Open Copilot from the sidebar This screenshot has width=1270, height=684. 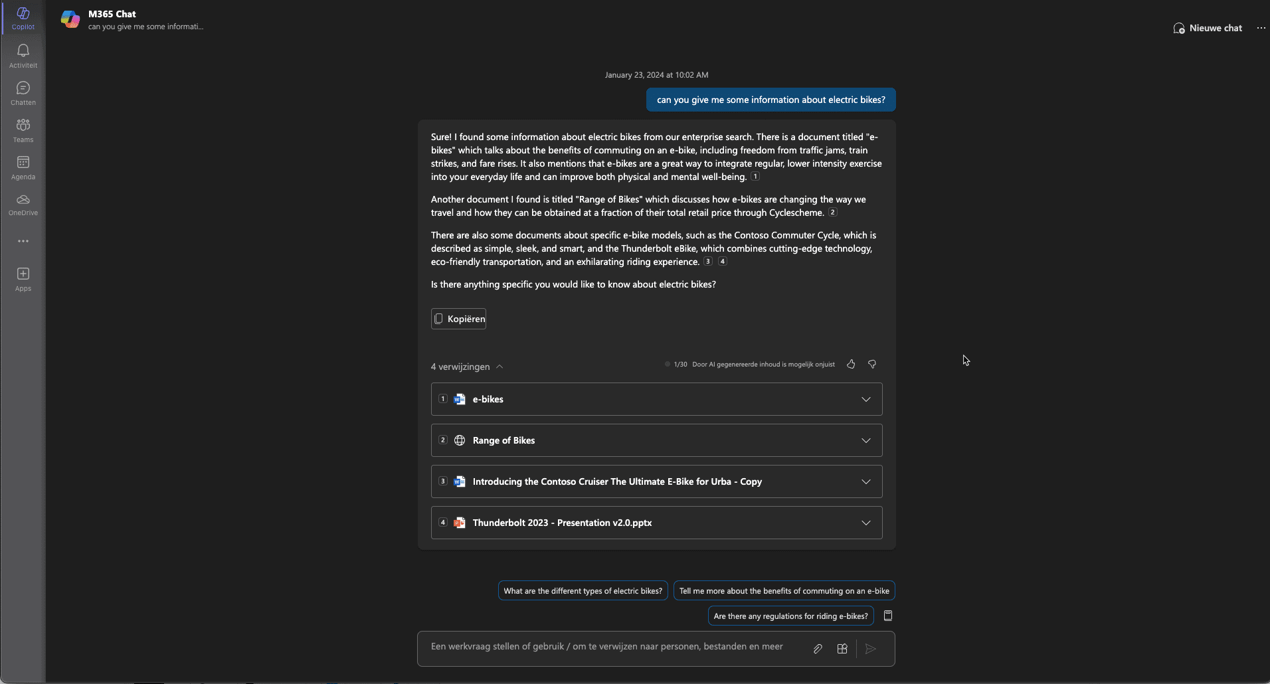pyautogui.click(x=23, y=17)
